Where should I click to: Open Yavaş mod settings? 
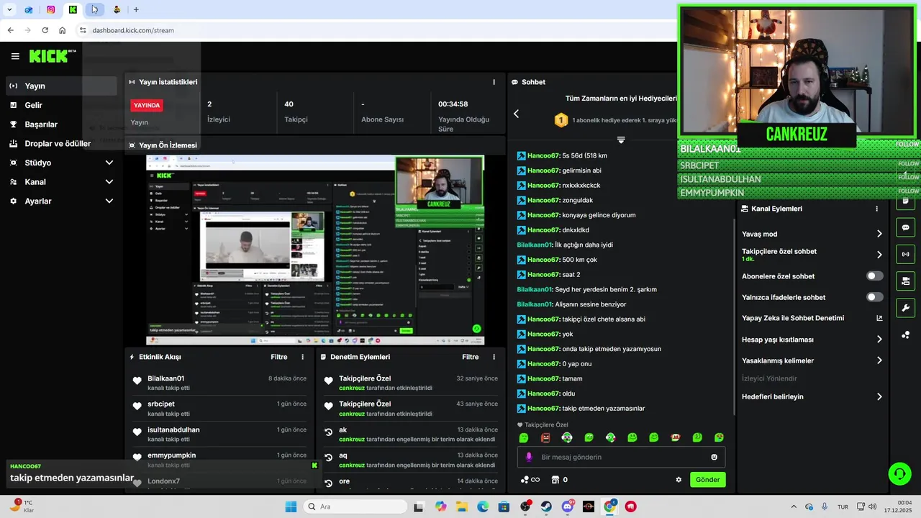[x=812, y=234]
